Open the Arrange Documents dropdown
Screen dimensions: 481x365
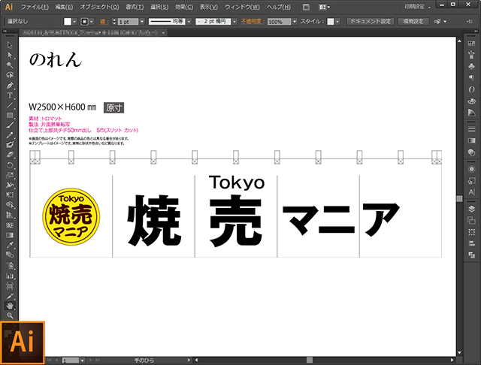click(324, 7)
